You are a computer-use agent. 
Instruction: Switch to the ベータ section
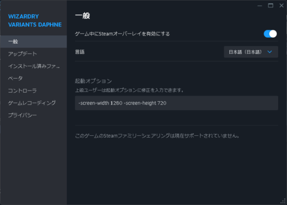coord(34,78)
